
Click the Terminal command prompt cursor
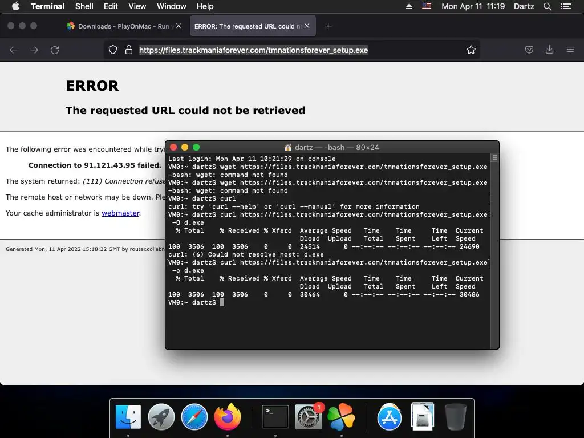[x=222, y=302]
